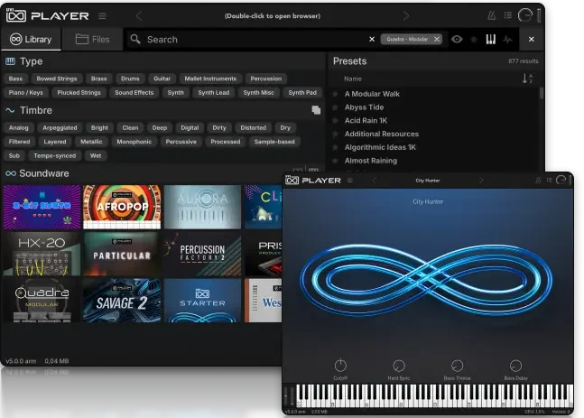
Task: Select the Sound Effects type tag
Action: coord(134,92)
